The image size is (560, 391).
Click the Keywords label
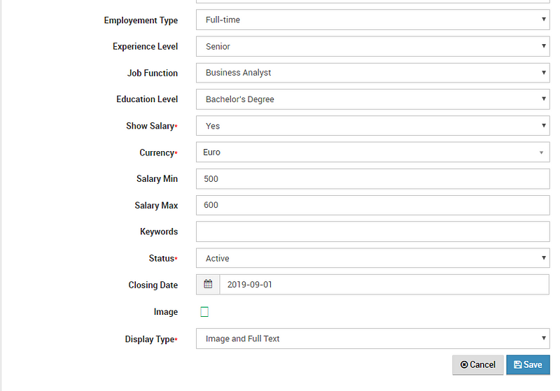click(159, 232)
